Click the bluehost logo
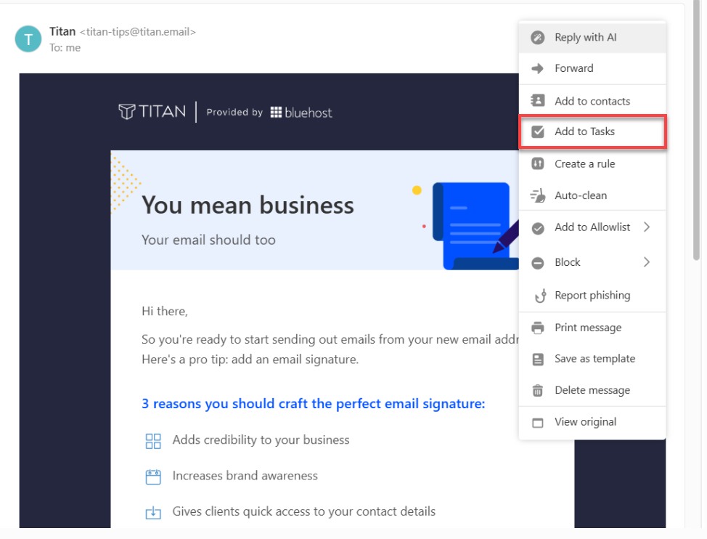The image size is (707, 539). [x=301, y=113]
